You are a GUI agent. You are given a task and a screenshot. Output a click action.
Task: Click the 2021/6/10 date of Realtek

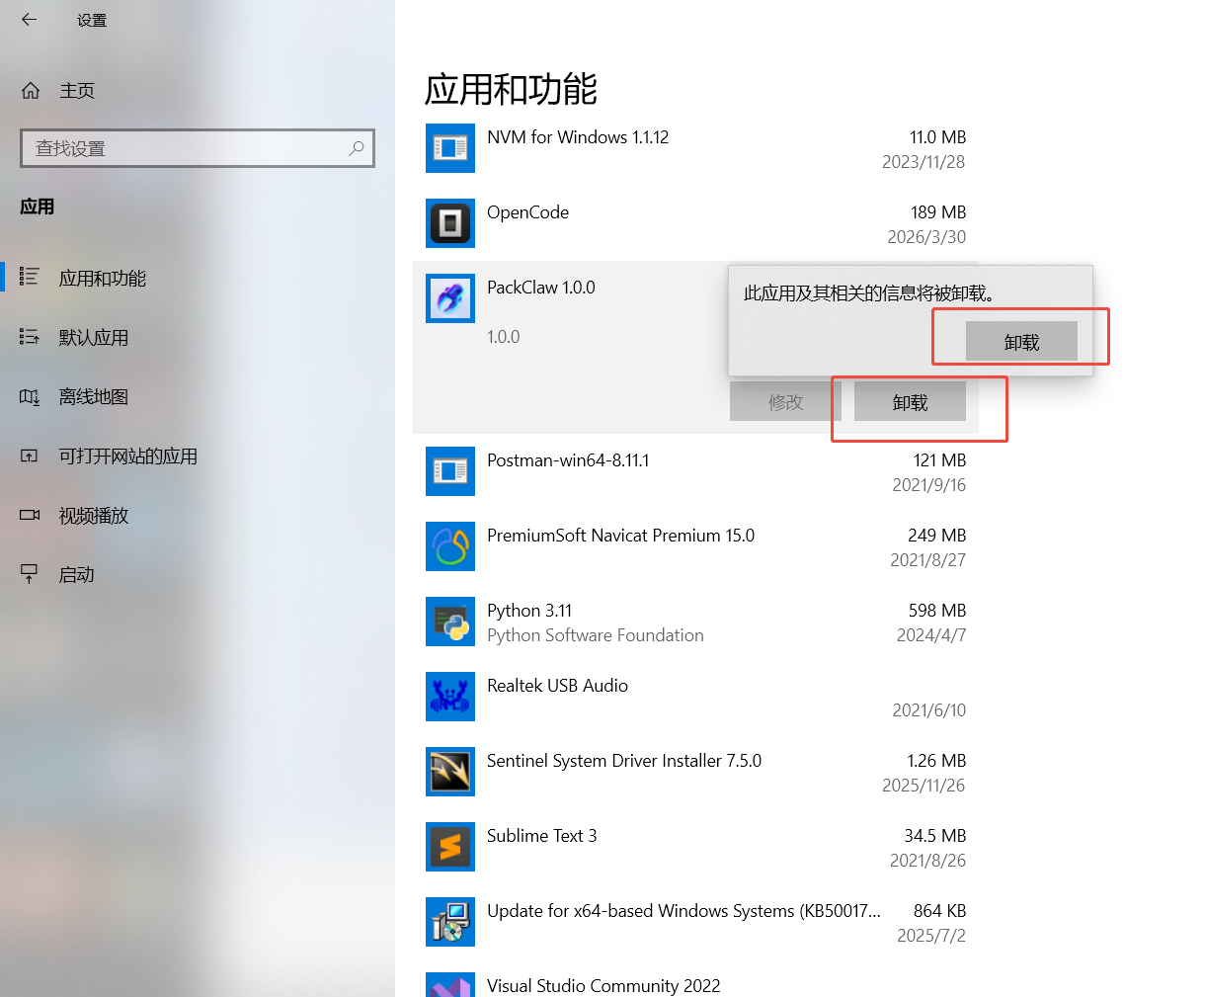[929, 710]
